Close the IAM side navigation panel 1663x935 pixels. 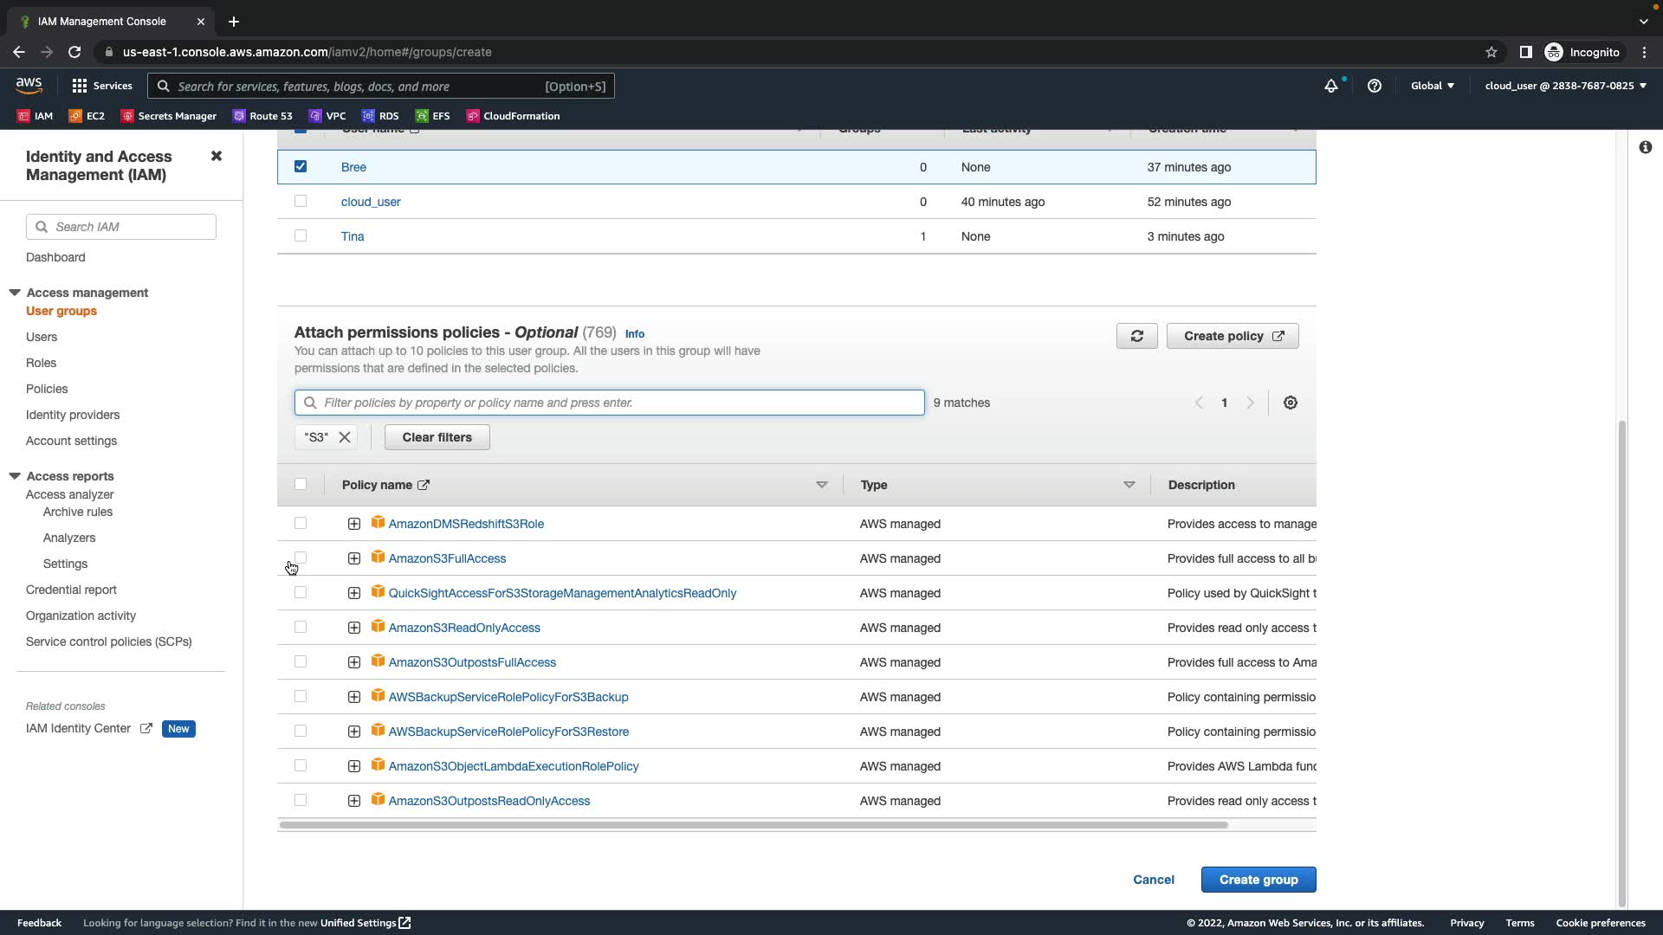217,156
